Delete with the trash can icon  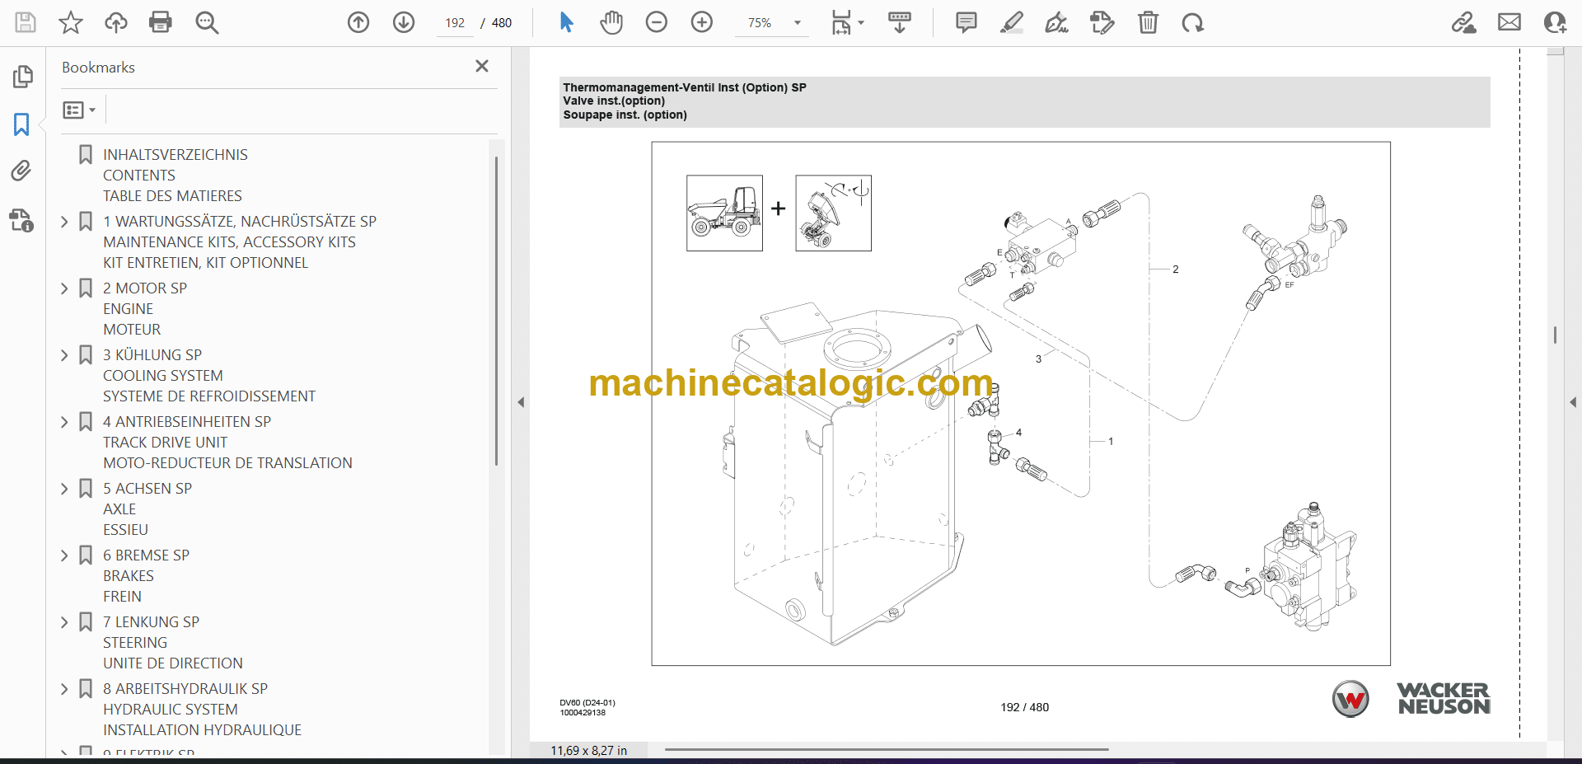(1148, 22)
